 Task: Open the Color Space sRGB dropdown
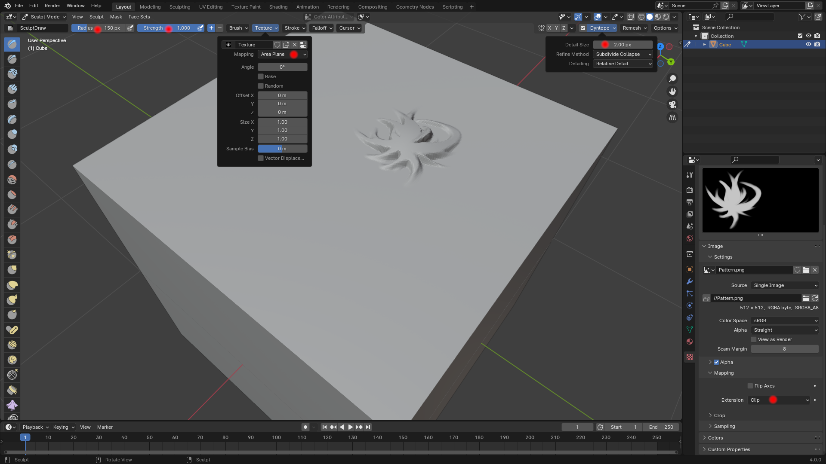tap(785, 321)
